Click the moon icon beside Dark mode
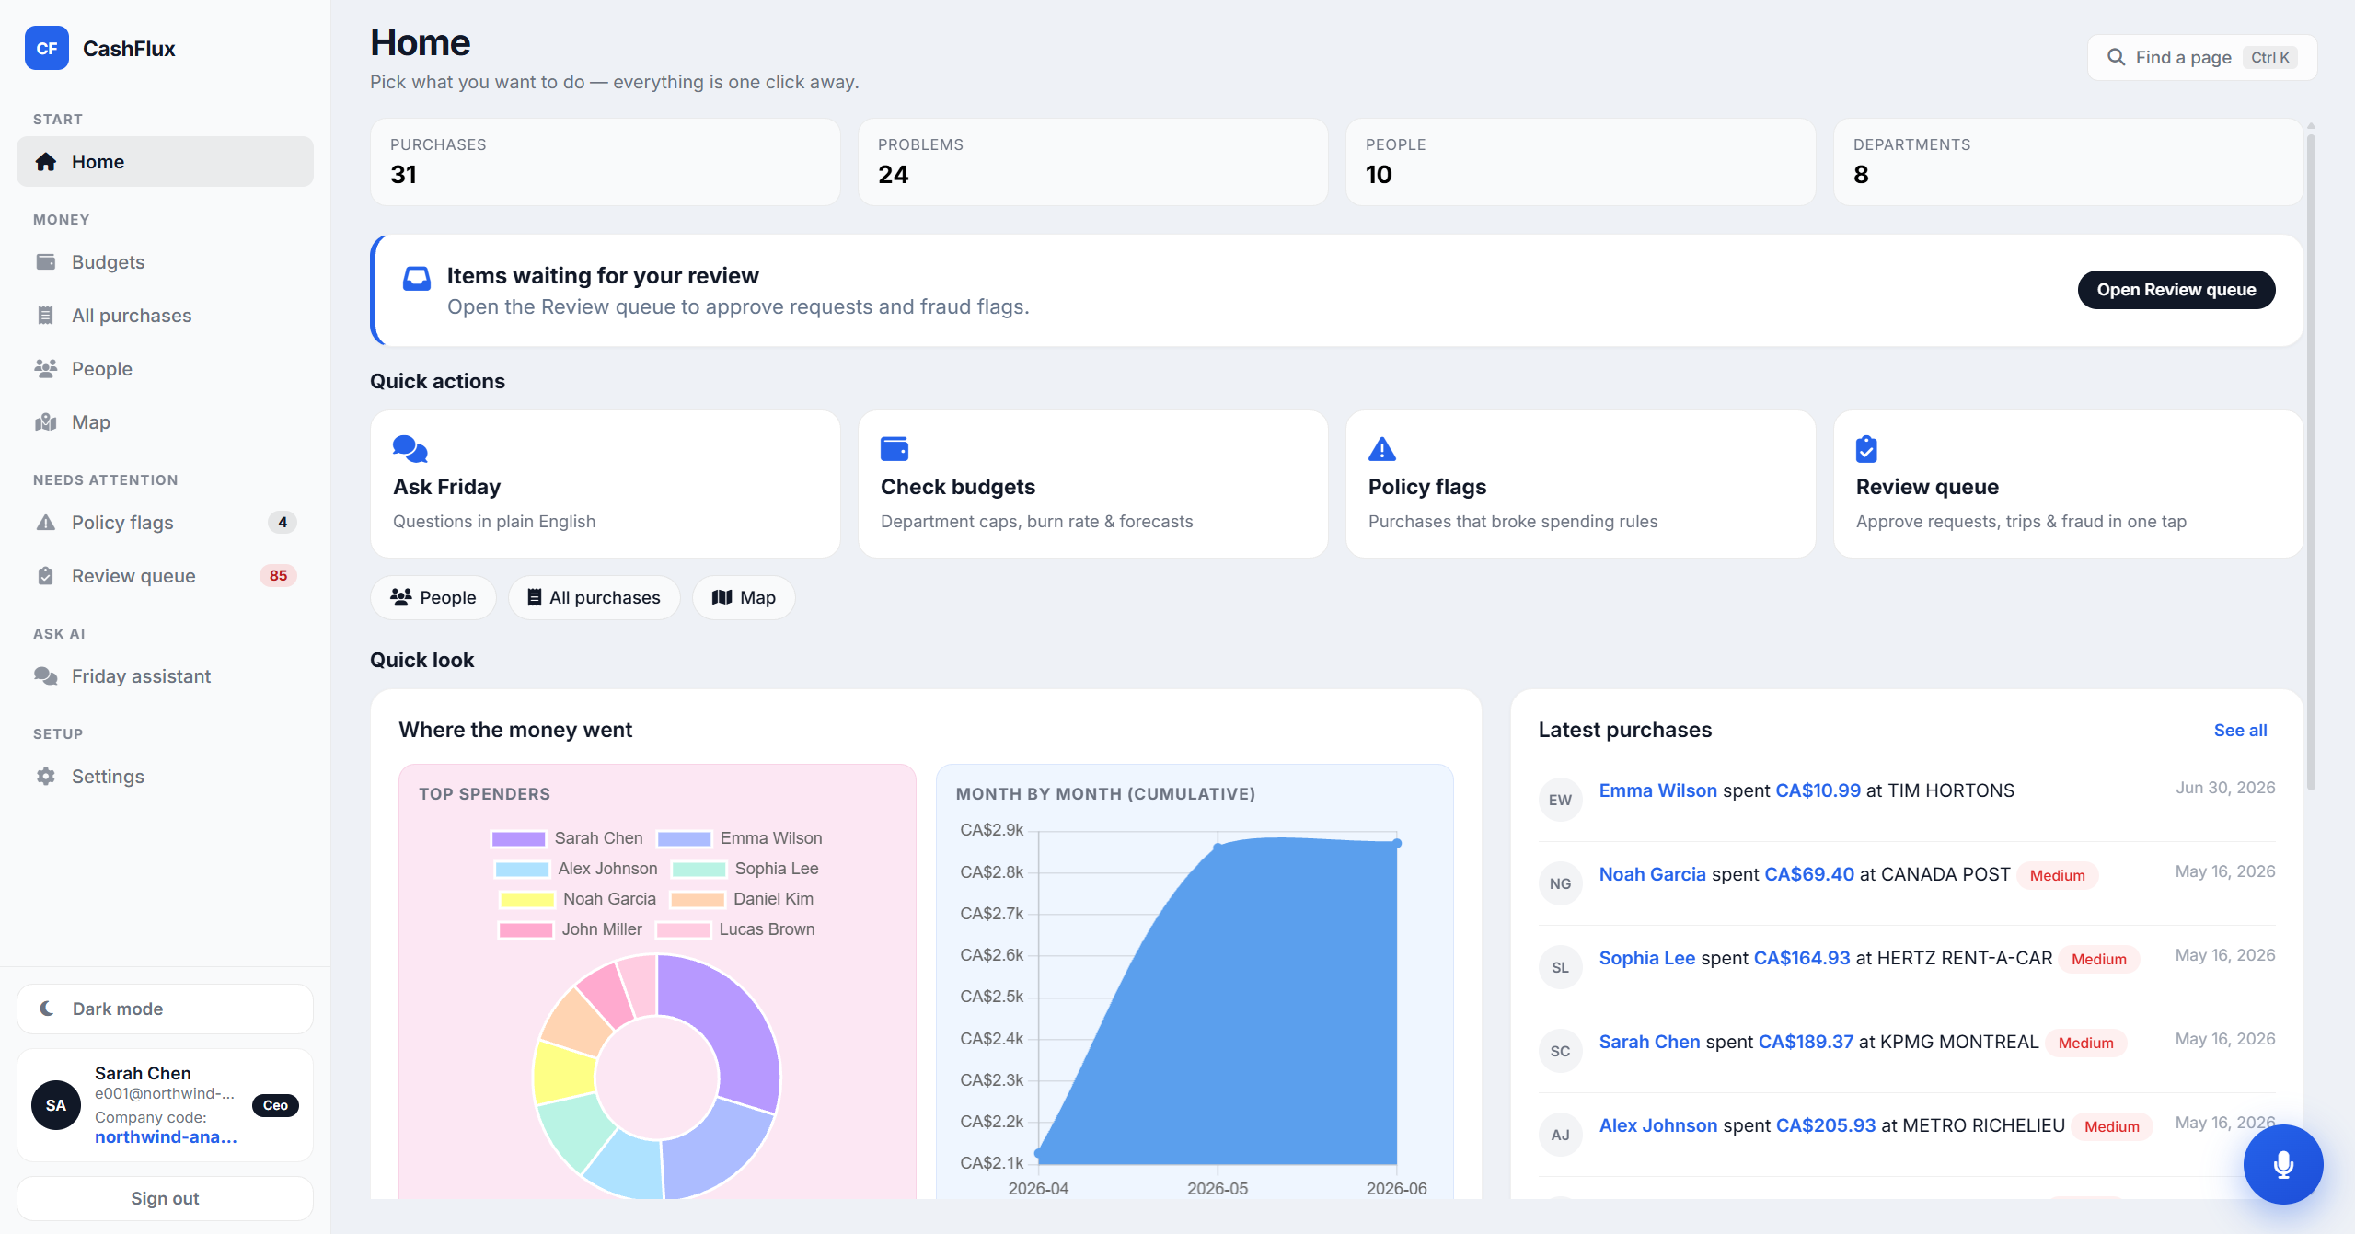Screen dimensions: 2355x1234 click(47, 1009)
